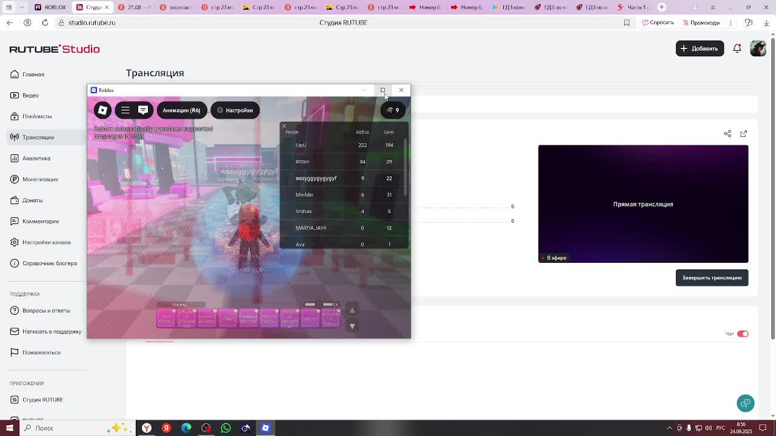Show hidden system tray icons
This screenshot has width=776, height=436.
(x=669, y=428)
